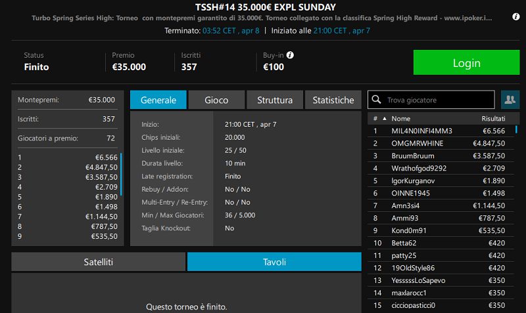Click the magnifier icon in player search
This screenshot has width=526, height=313.
pos(376,100)
